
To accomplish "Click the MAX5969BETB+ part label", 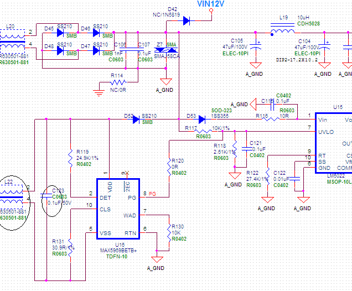I will pos(118,251).
